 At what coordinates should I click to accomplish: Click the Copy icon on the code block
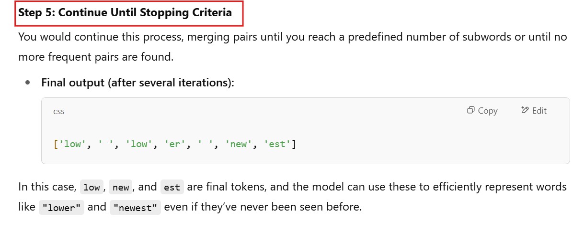click(x=470, y=110)
